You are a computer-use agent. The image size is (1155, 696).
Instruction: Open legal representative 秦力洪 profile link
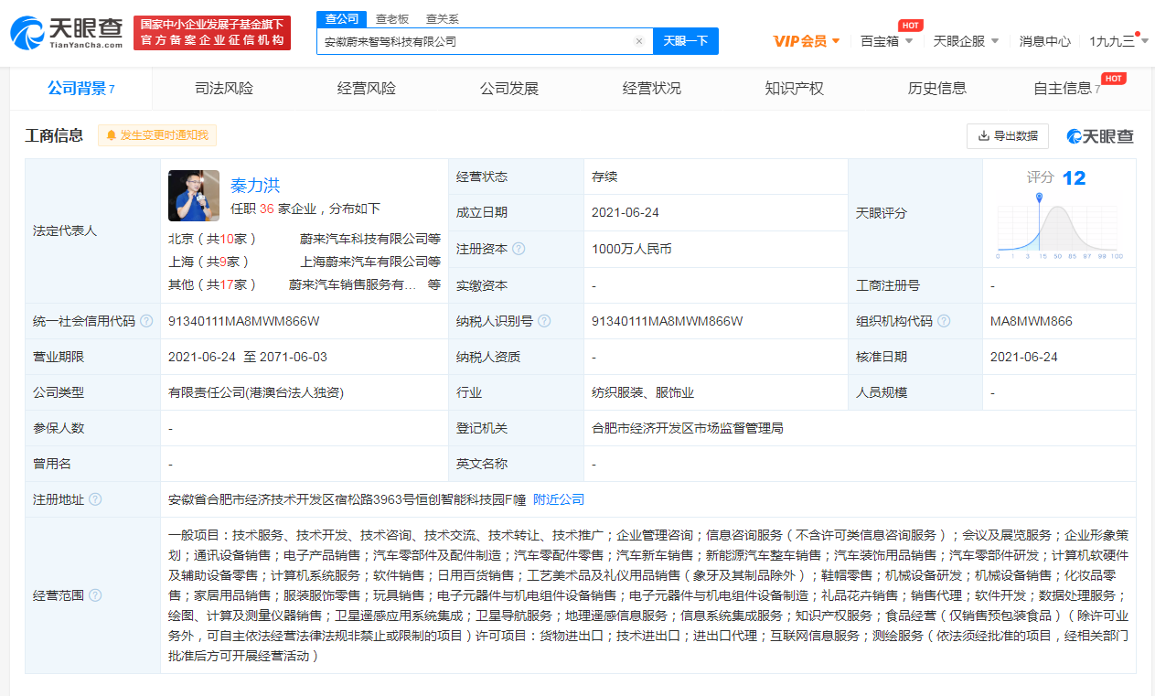pos(255,186)
